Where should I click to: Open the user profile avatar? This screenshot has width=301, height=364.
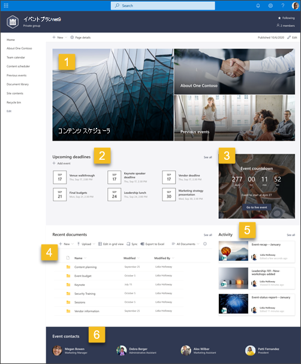click(295, 5)
